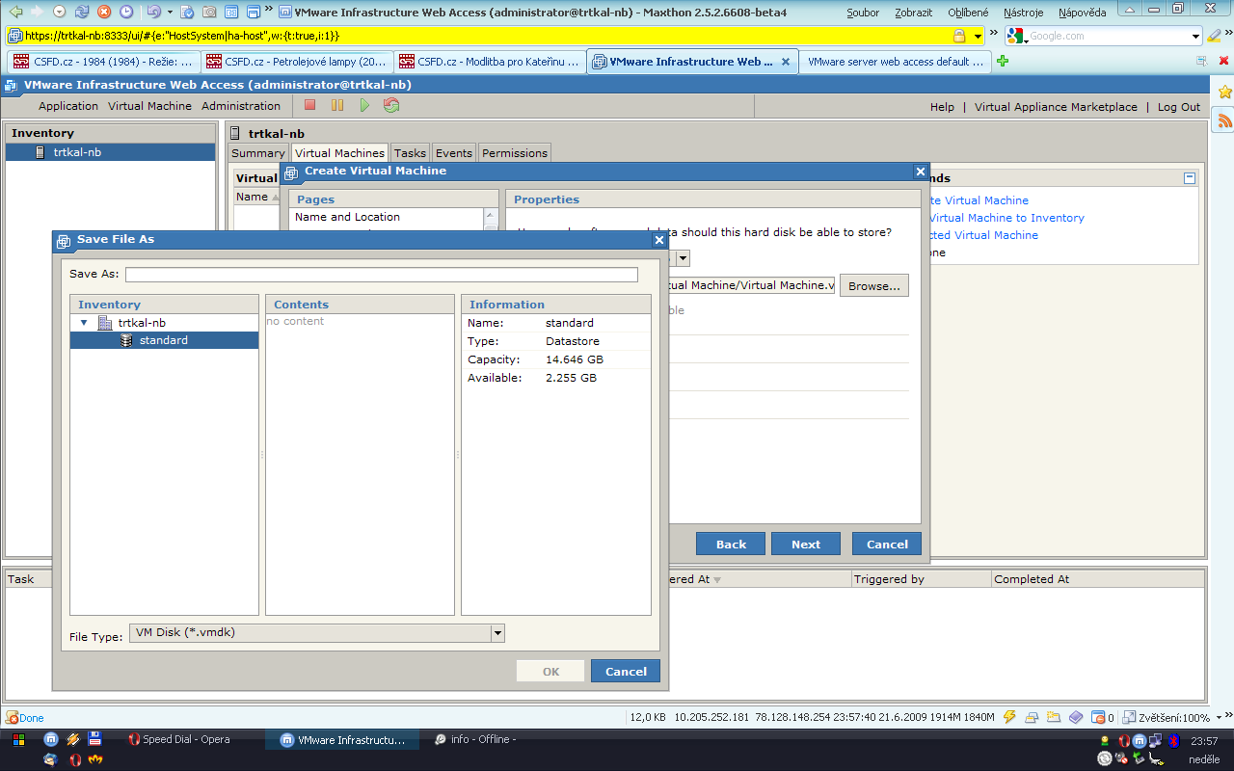Image resolution: width=1234 pixels, height=771 pixels.
Task: Click the Power On green play icon
Action: click(364, 105)
